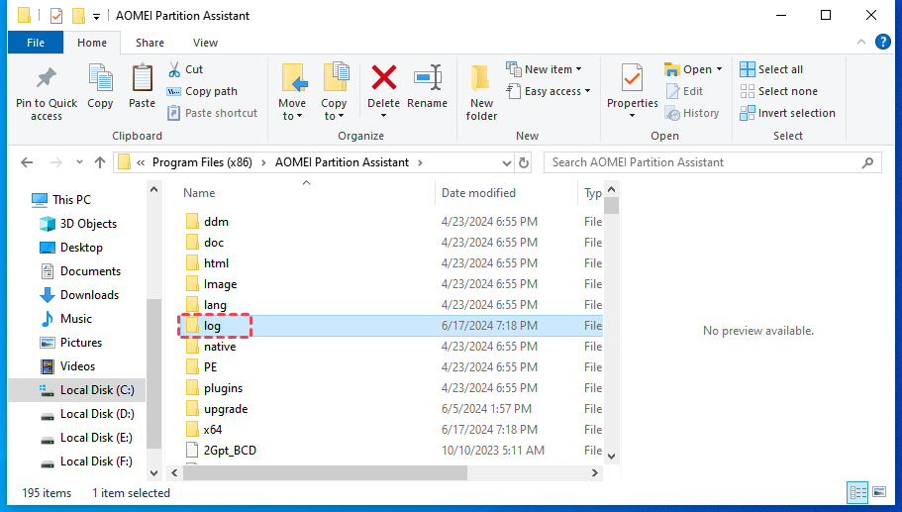The width and height of the screenshot is (902, 512).
Task: Expand the Properties dropdown arrow
Action: [x=633, y=116]
